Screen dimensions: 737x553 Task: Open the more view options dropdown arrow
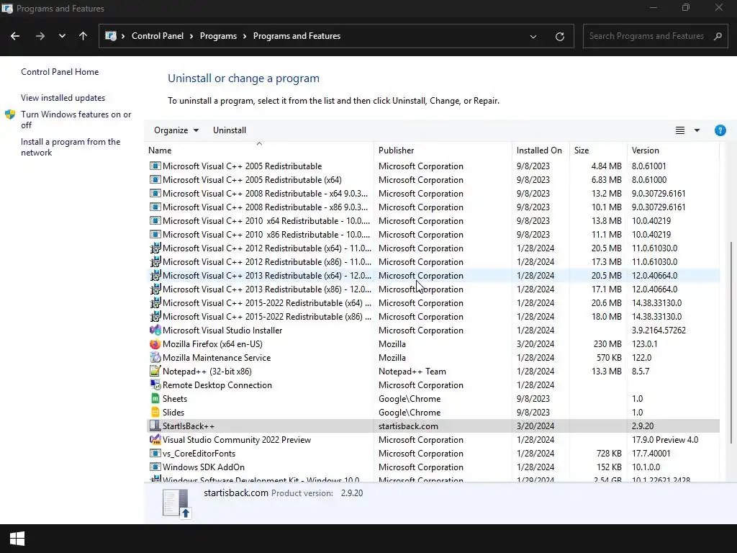tap(697, 130)
